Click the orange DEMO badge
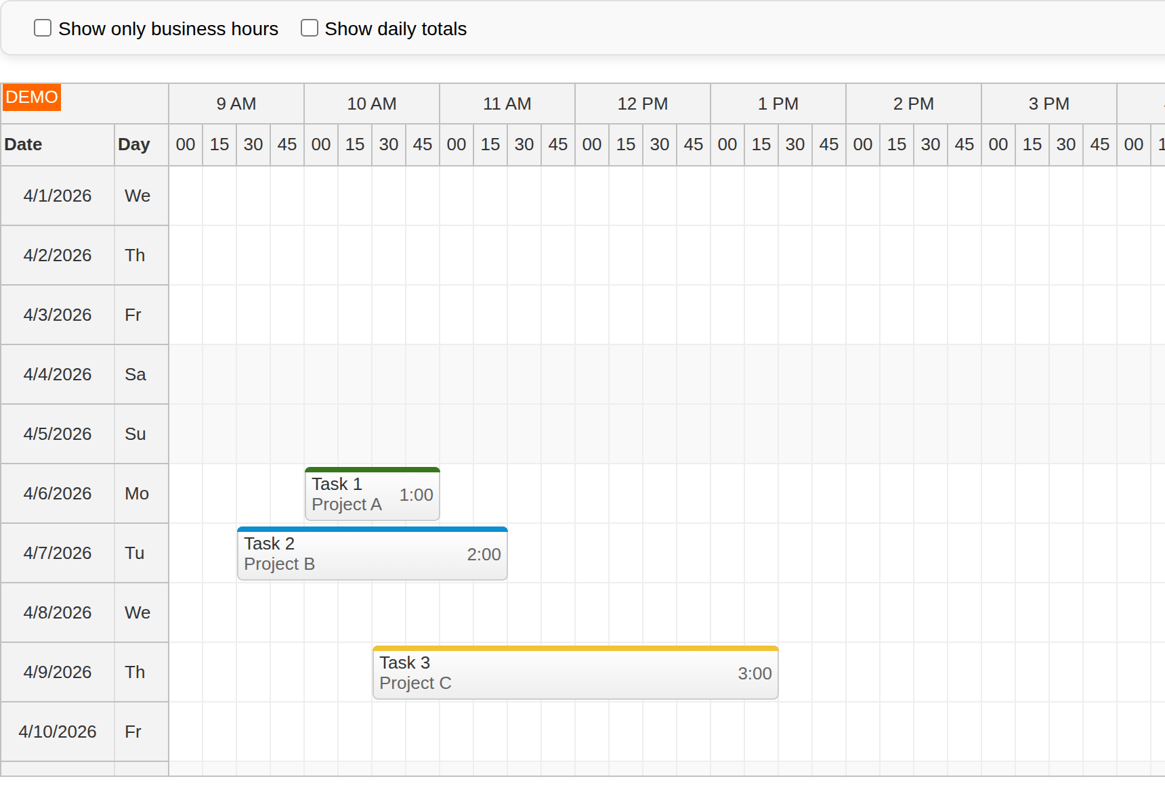This screenshot has height=785, width=1165. (31, 97)
